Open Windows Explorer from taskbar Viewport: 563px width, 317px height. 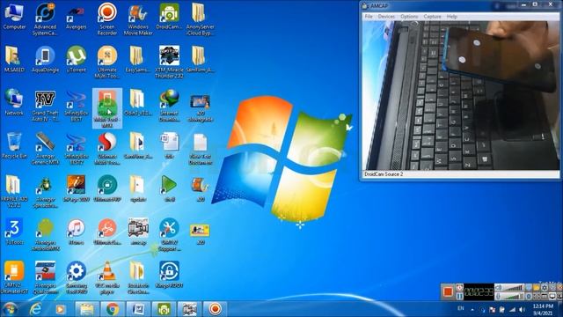click(x=86, y=309)
